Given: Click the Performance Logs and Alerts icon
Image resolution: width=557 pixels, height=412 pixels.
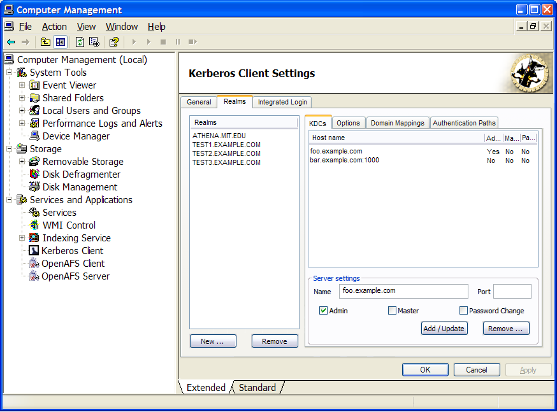Looking at the screenshot, I should click(34, 124).
